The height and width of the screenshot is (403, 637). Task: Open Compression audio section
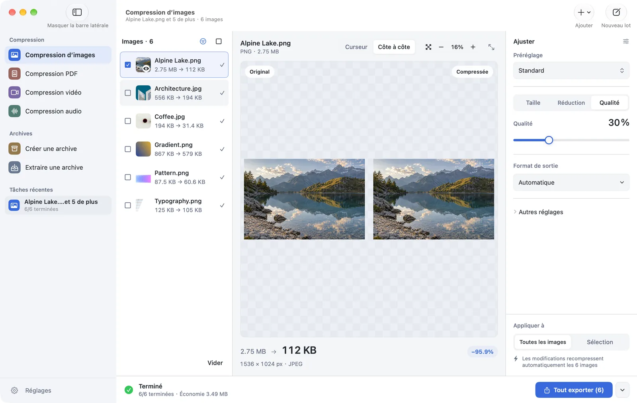pos(58,111)
